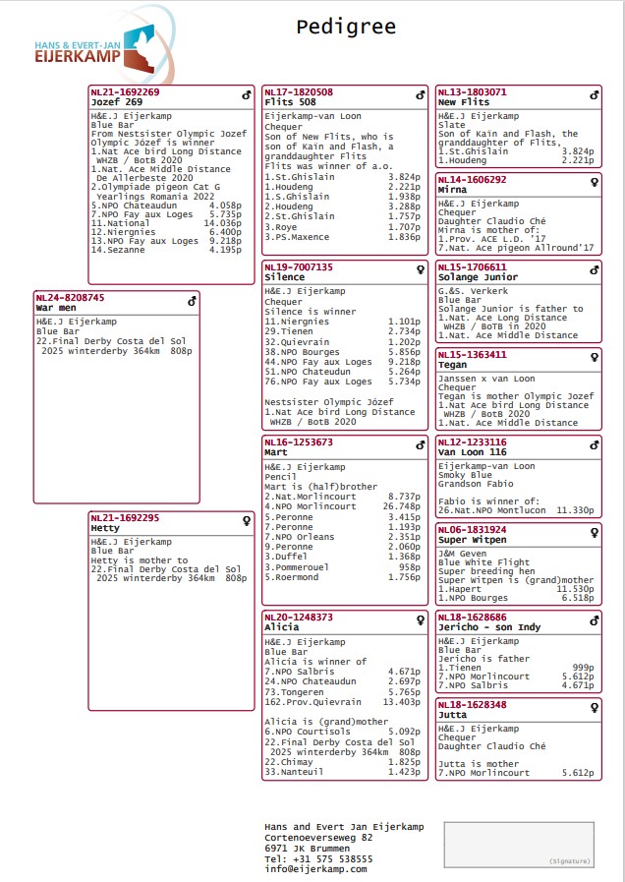Select ring number NL21-1692269

[x=125, y=91]
